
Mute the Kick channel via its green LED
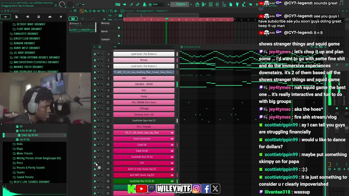tap(95, 90)
